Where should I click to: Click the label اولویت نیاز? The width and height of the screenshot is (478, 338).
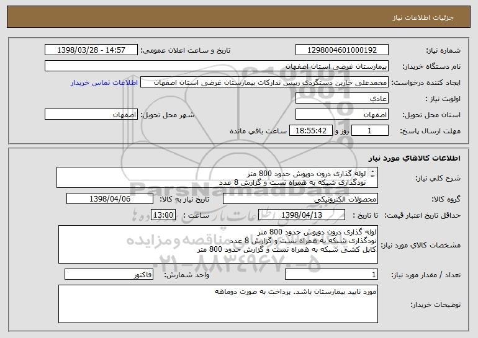click(x=443, y=99)
